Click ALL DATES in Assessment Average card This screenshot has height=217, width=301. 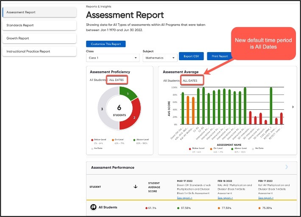click(190, 81)
